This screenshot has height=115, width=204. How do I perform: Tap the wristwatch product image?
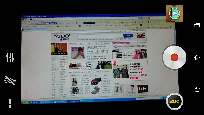point(75,90)
